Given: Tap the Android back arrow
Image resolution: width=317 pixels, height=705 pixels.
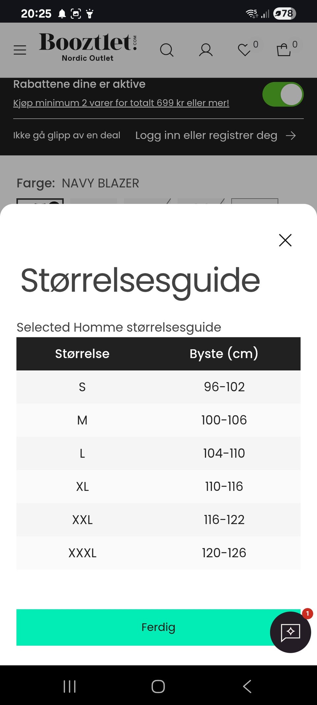Looking at the screenshot, I should tap(247, 686).
